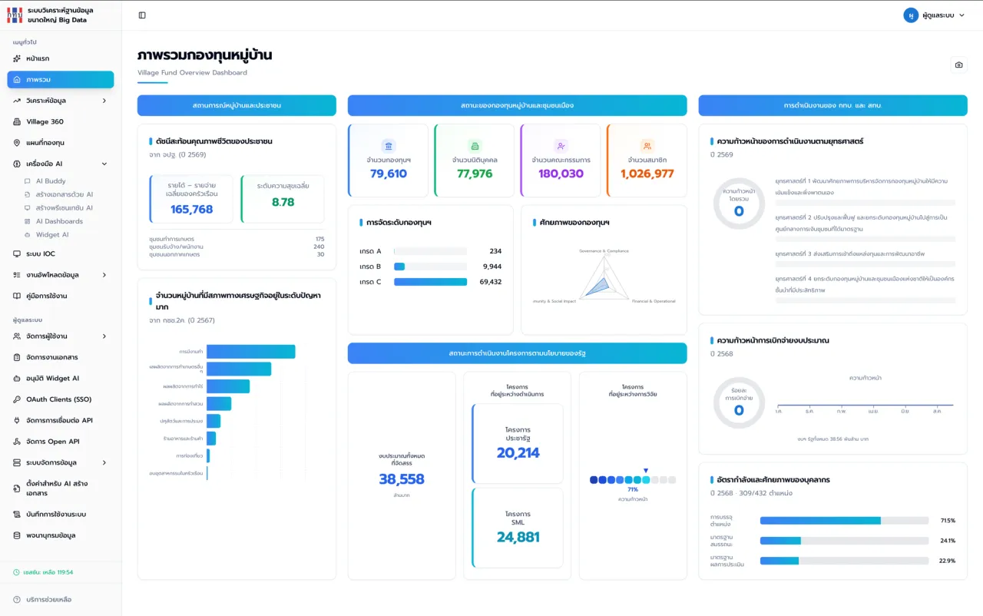Click the camera screenshot icon
Viewport: 983px width, 616px height.
(x=958, y=65)
